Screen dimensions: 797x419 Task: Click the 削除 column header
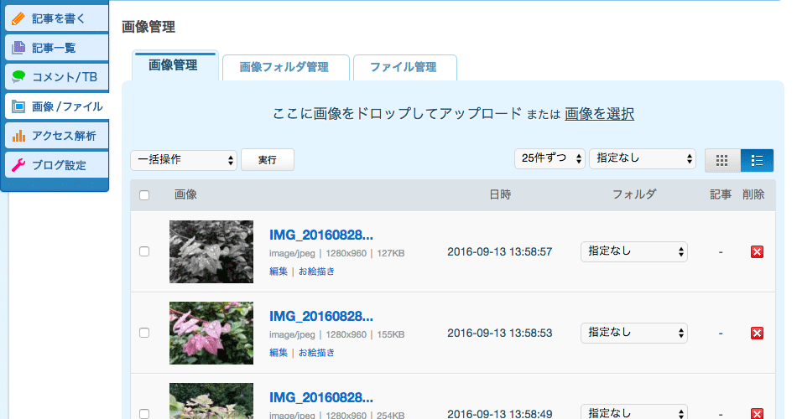(753, 194)
